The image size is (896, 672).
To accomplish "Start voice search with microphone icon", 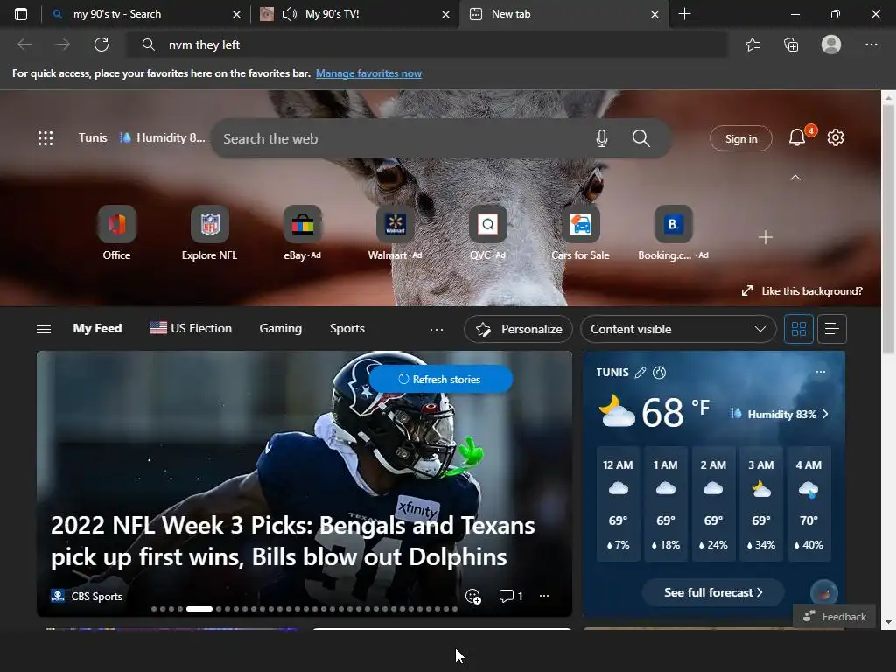I will [x=602, y=138].
